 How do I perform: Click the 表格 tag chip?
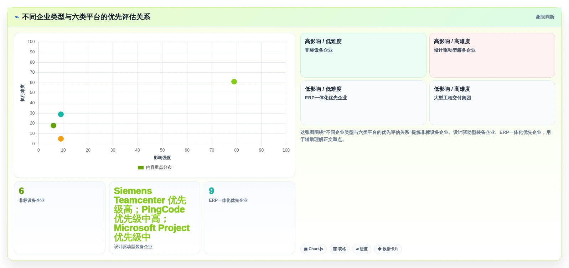click(340, 249)
